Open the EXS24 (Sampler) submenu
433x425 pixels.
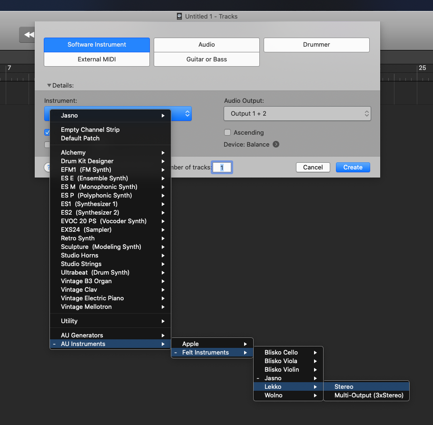(x=110, y=229)
